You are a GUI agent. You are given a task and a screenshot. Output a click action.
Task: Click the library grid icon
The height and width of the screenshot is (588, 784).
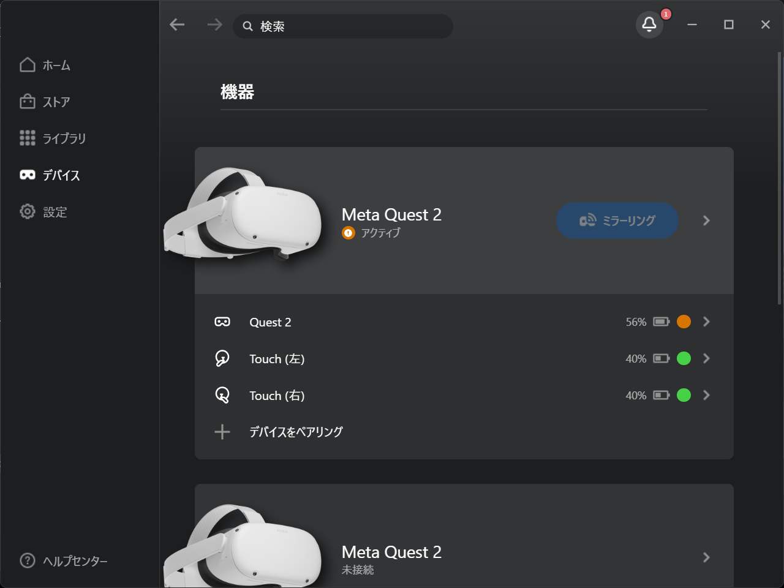click(x=28, y=138)
